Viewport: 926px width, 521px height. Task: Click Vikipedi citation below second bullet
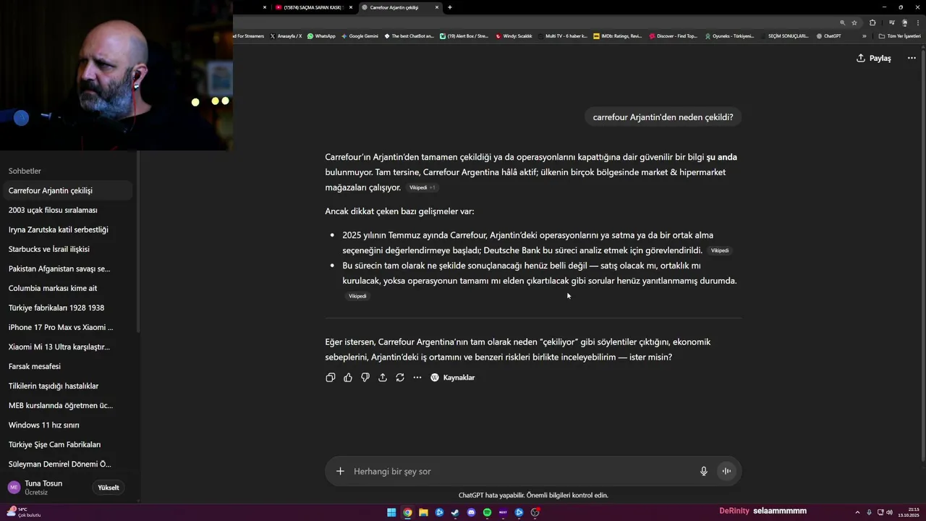(x=357, y=296)
